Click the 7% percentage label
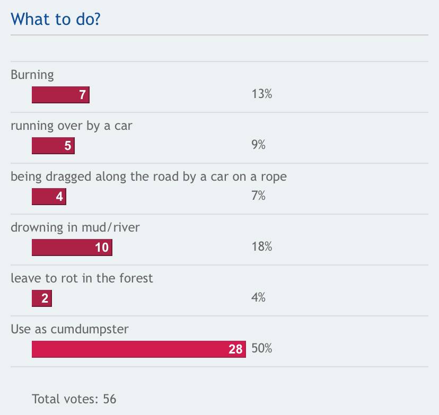Screen dimensions: 439x415 (258, 196)
